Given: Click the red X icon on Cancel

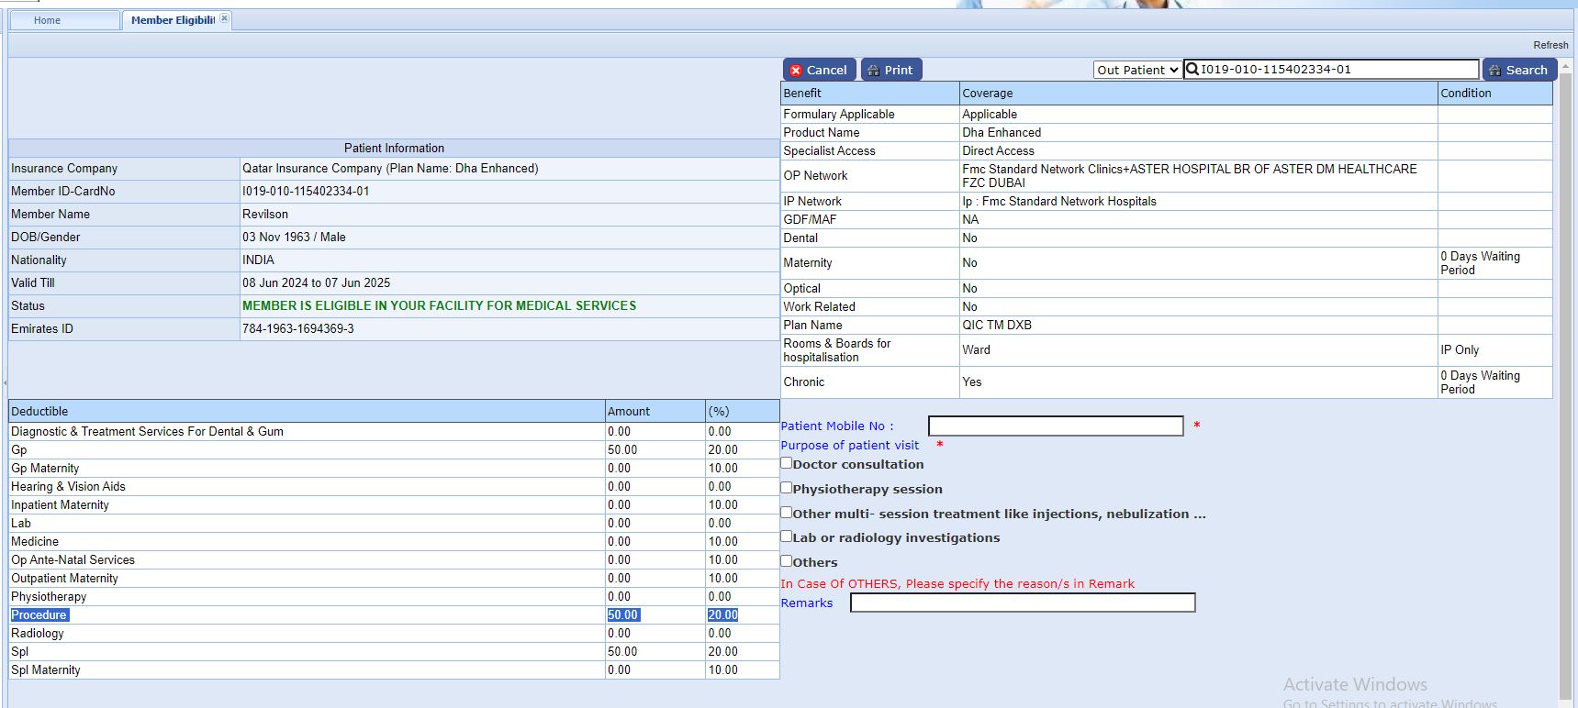Looking at the screenshot, I should (x=796, y=71).
